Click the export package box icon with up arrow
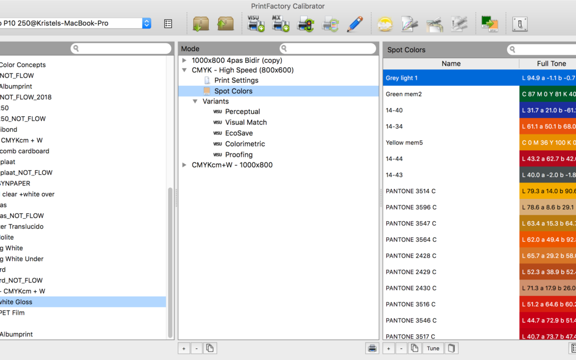 [x=225, y=23]
